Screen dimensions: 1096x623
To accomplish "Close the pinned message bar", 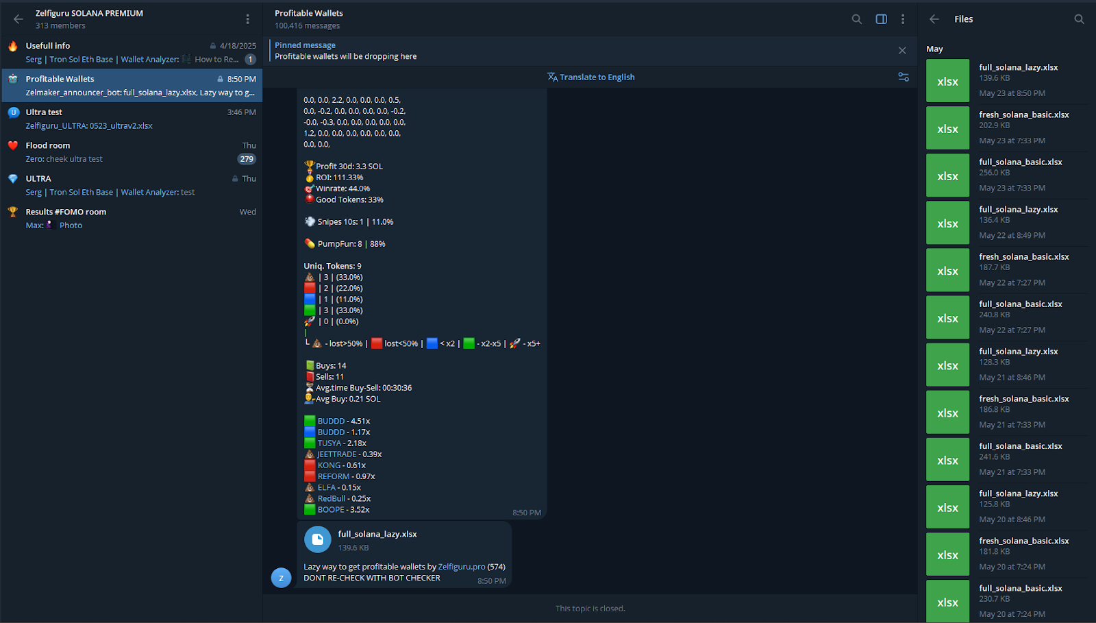I will [x=902, y=51].
